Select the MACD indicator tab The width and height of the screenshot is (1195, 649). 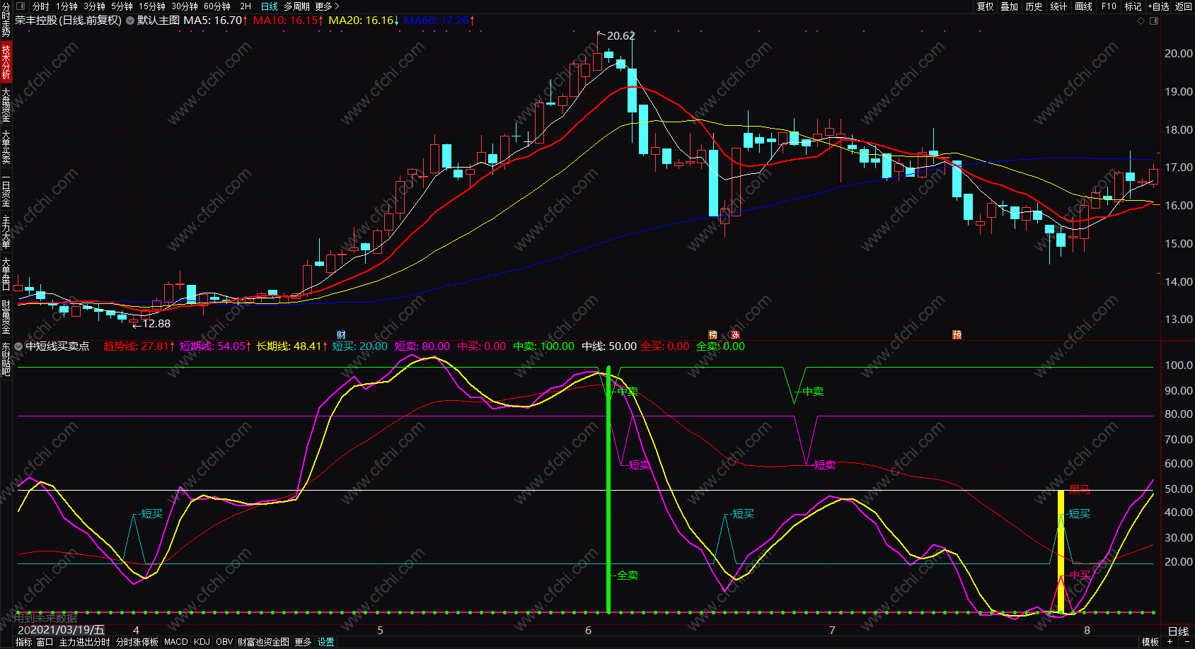(176, 642)
